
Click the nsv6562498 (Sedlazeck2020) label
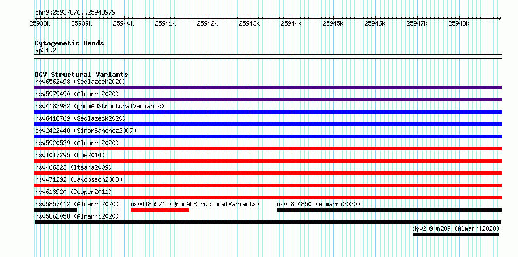tap(80, 82)
